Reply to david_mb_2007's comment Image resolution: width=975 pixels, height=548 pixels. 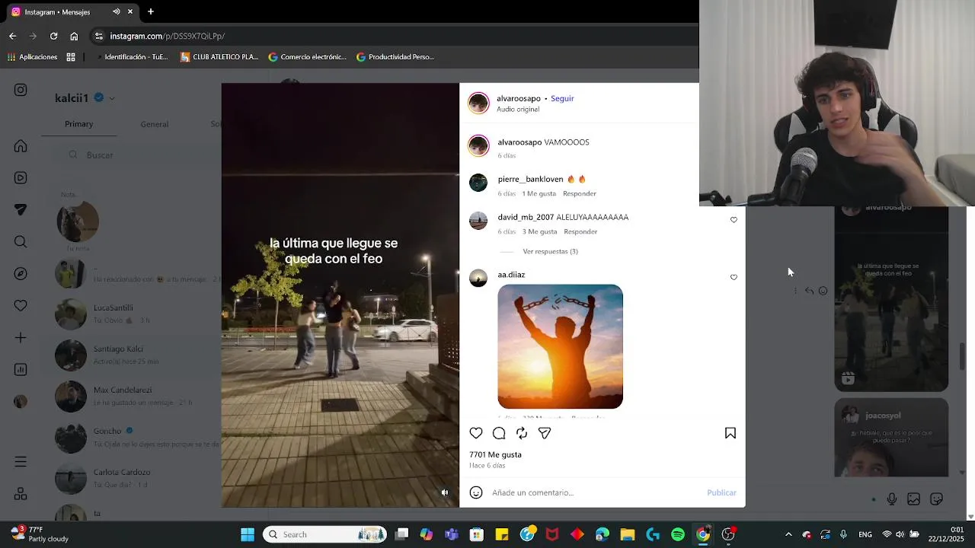580,231
